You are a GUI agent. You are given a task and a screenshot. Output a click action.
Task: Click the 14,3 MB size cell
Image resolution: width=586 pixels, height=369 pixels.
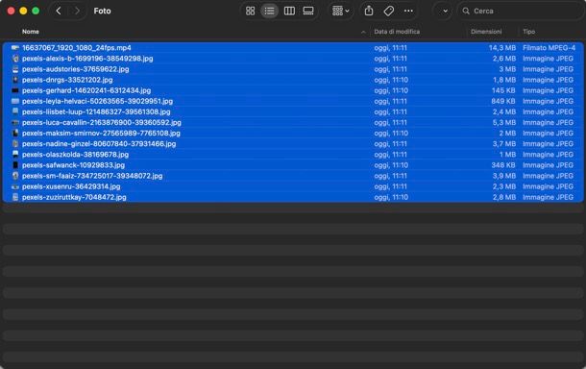click(x=502, y=47)
